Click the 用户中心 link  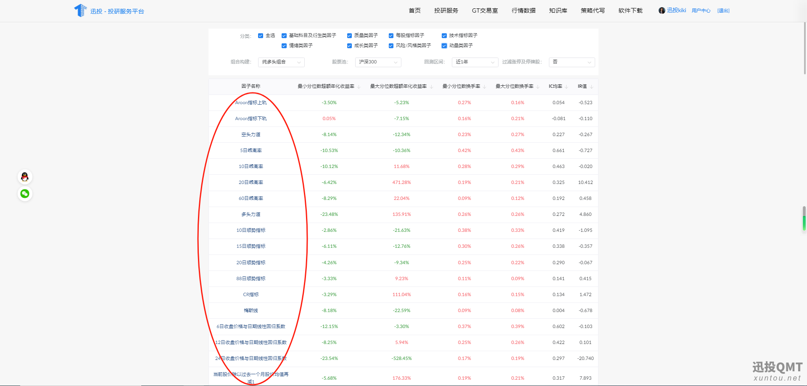(x=701, y=11)
